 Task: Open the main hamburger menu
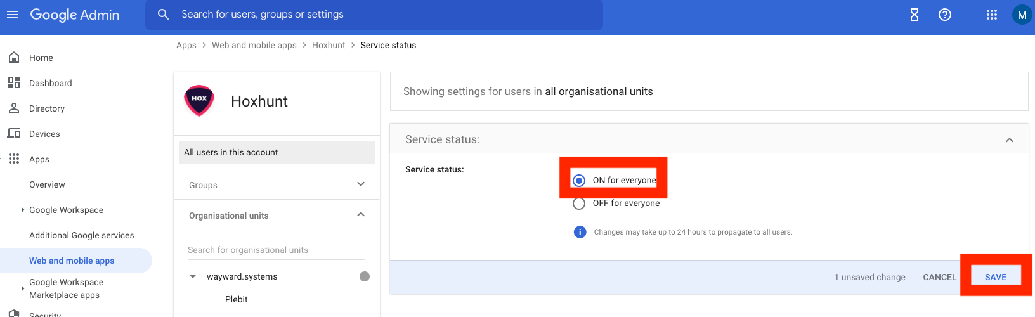[x=13, y=15]
